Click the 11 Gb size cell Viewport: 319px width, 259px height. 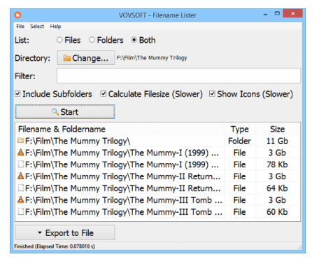(277, 141)
